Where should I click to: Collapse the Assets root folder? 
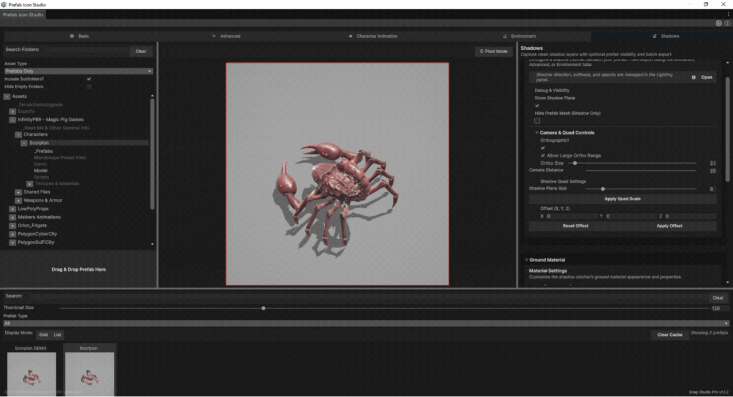coord(7,97)
